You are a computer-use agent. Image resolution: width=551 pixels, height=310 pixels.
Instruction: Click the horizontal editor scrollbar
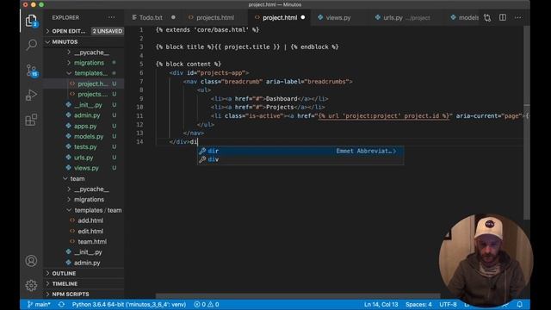click(298, 296)
